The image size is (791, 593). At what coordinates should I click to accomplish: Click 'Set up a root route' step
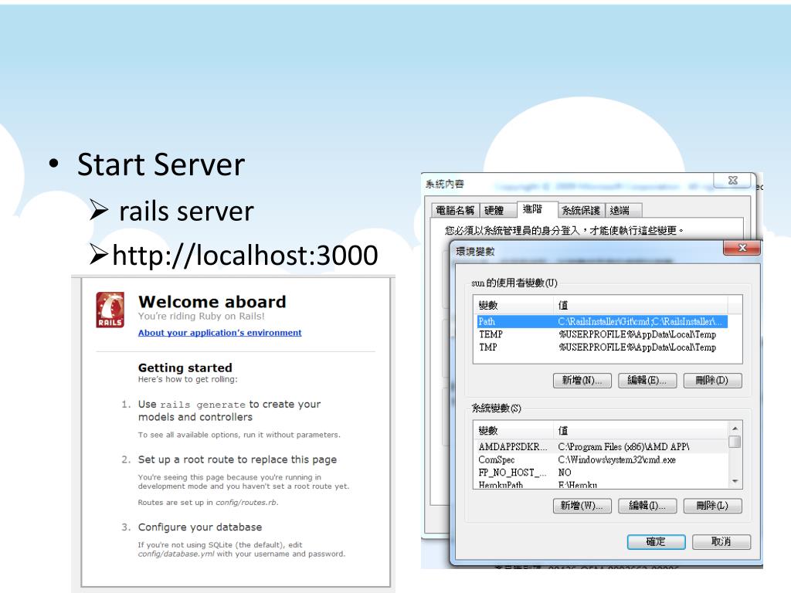(237, 459)
